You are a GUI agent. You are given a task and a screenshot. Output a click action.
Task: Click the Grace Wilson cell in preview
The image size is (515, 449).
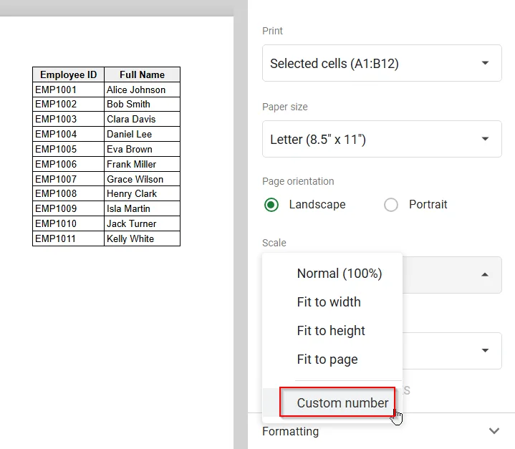143,179
